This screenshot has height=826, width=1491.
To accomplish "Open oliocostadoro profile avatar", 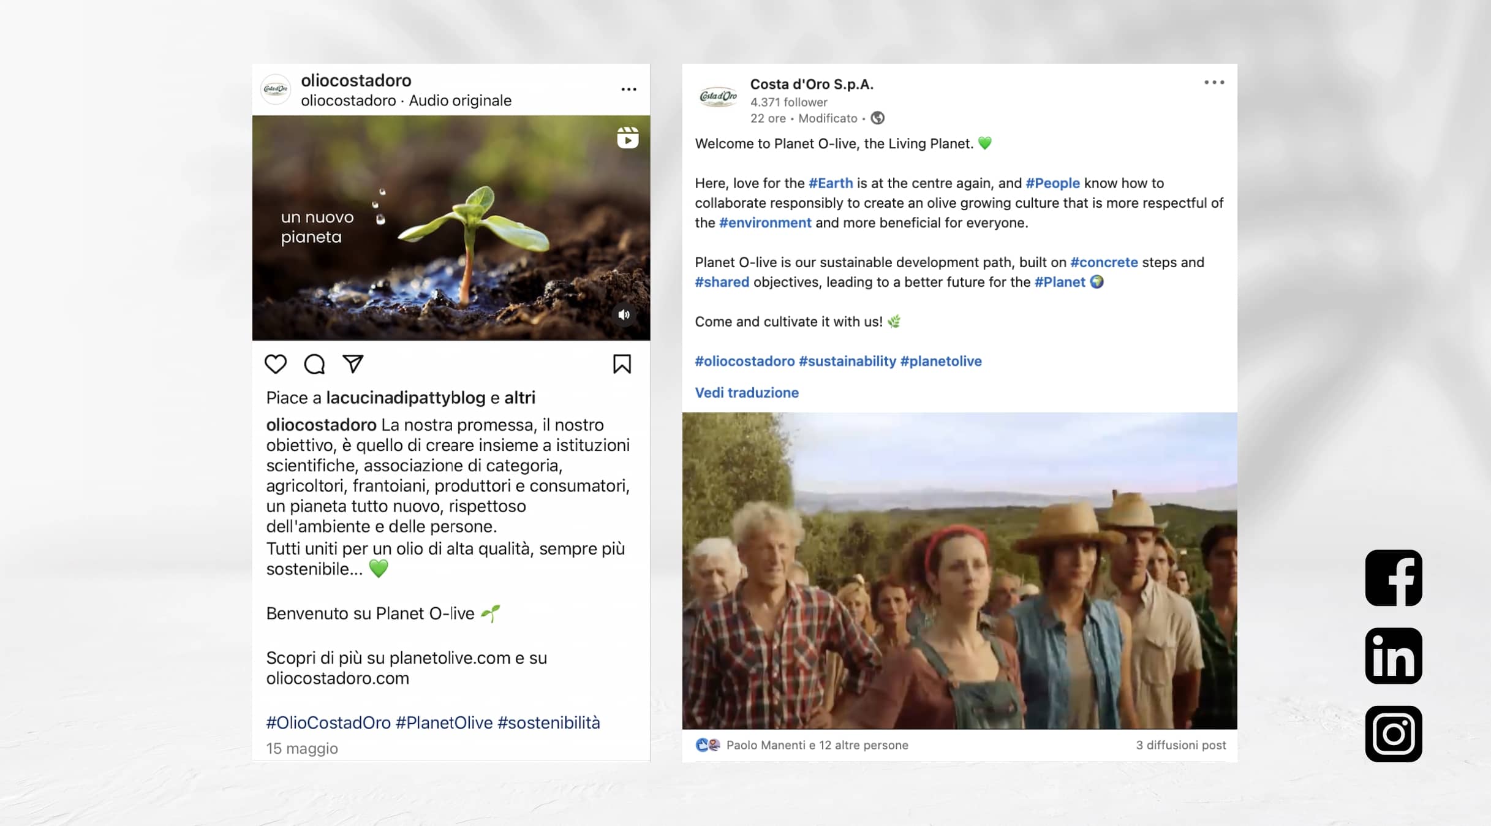I will click(x=276, y=89).
